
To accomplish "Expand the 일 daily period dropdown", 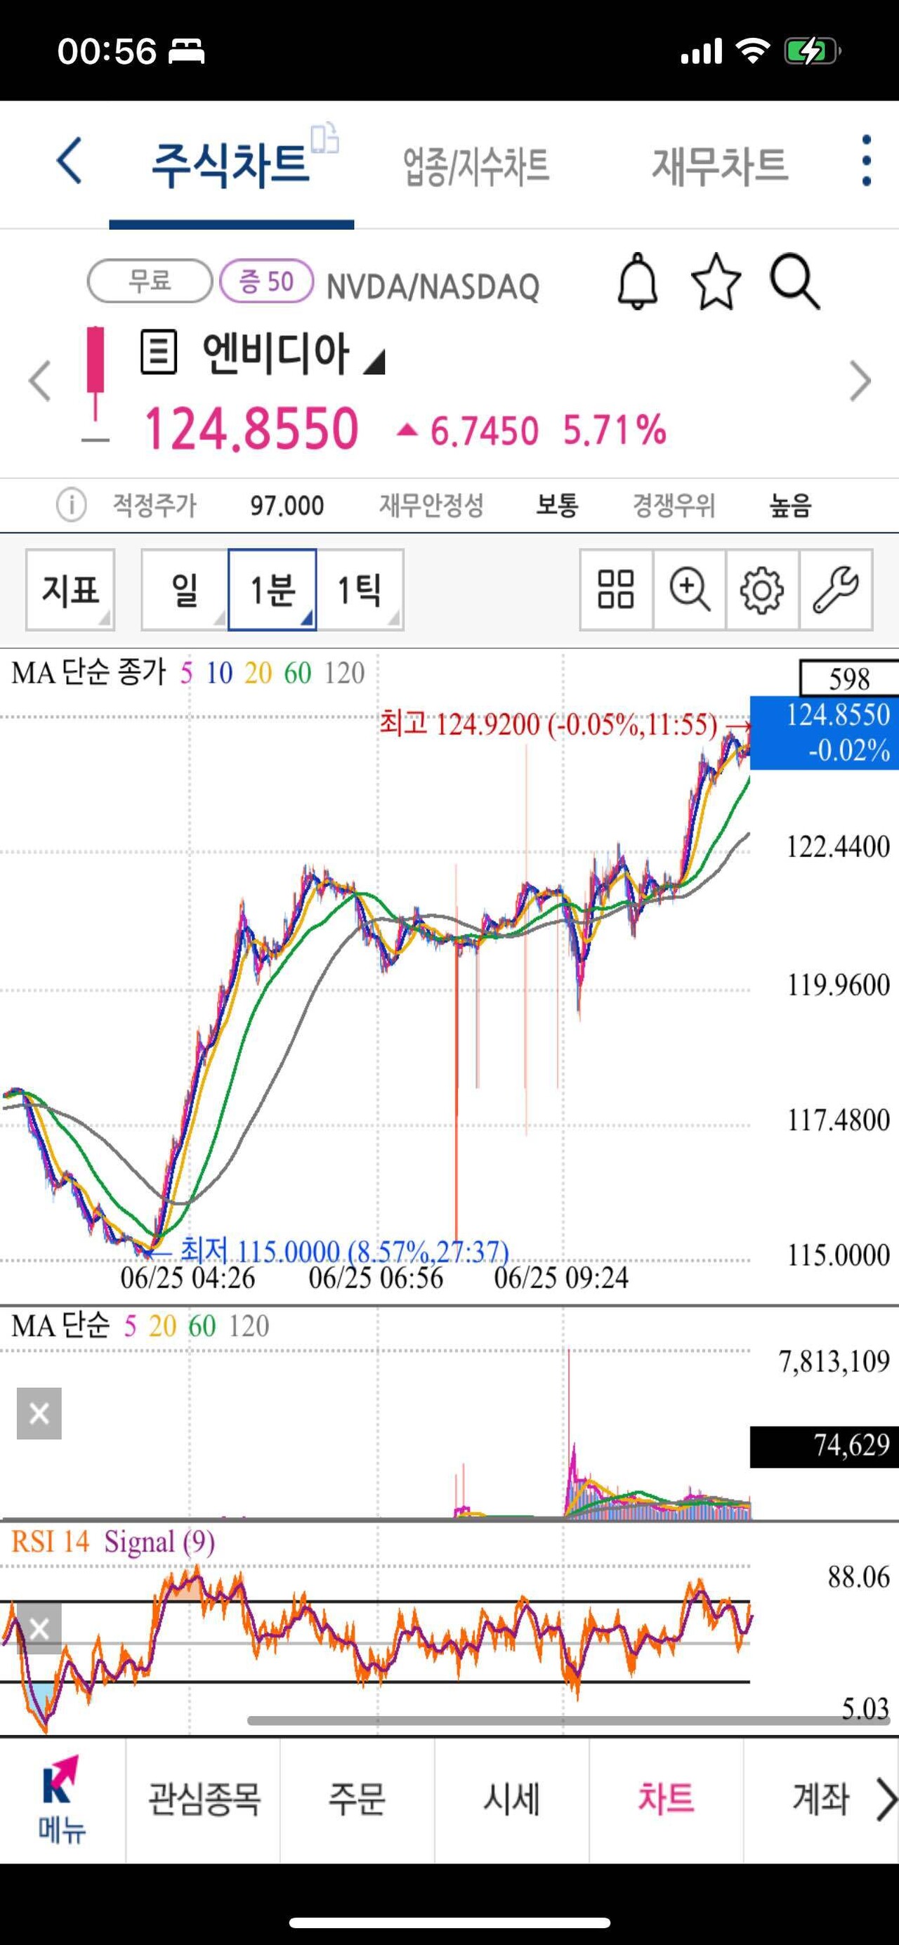I will pos(184,590).
